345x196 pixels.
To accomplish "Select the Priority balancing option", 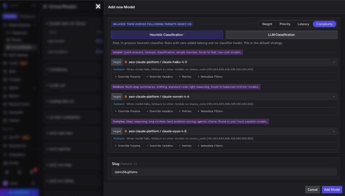I will [285, 24].
